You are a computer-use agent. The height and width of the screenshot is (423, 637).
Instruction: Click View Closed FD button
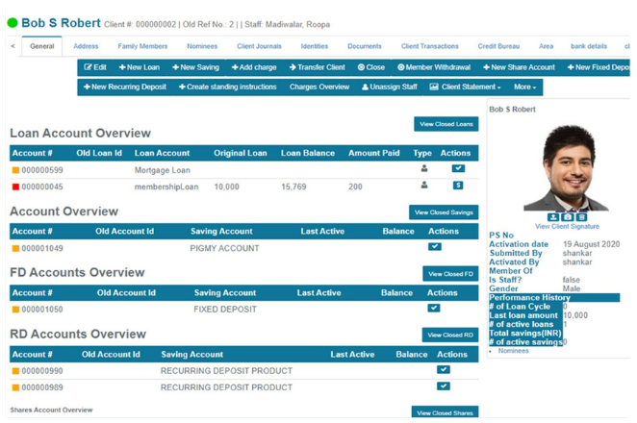click(450, 274)
